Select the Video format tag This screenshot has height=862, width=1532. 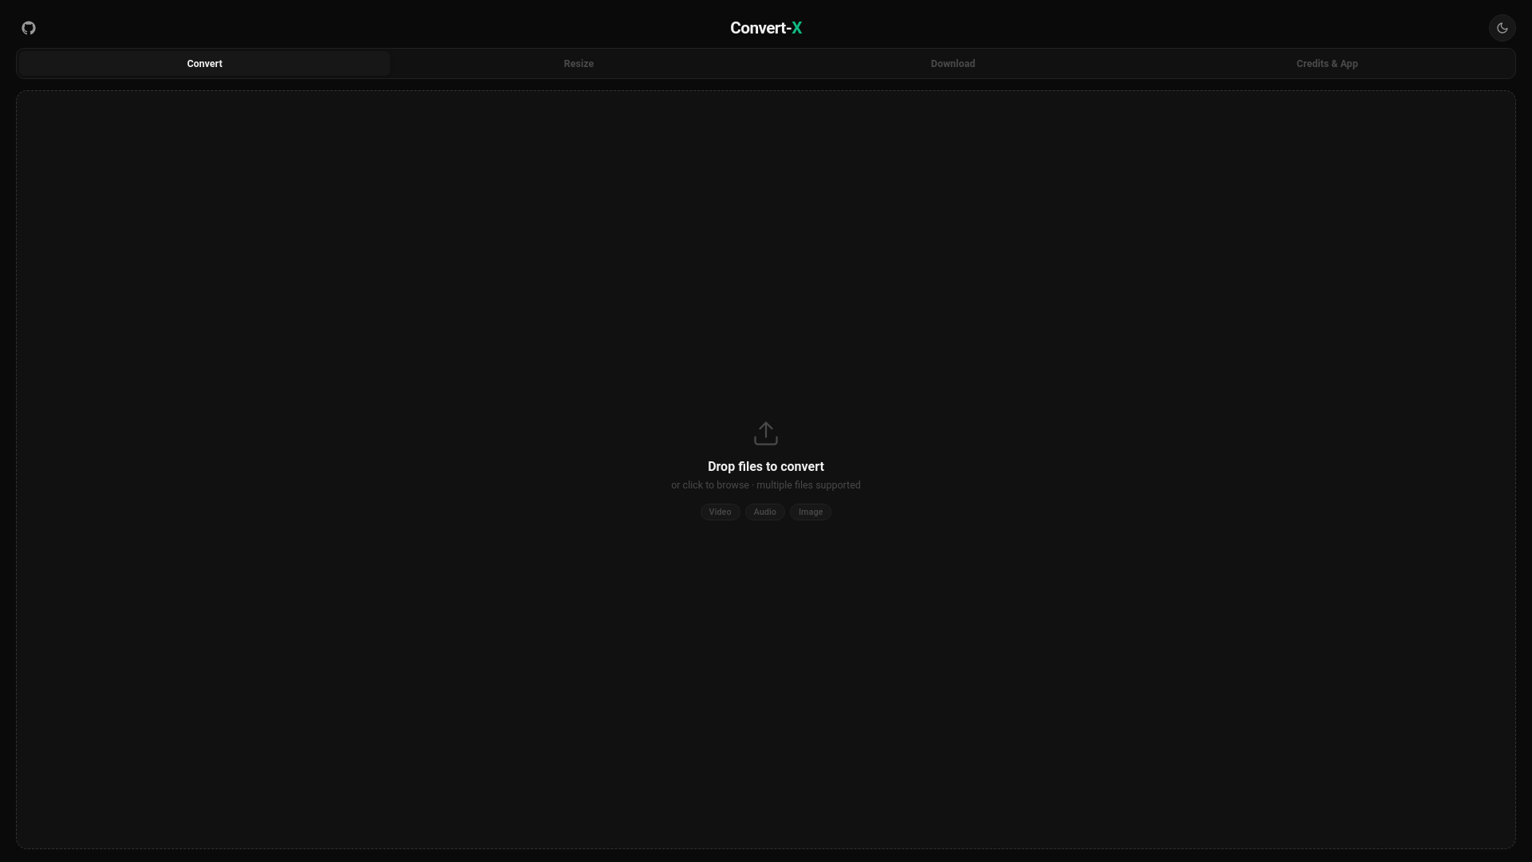point(720,512)
